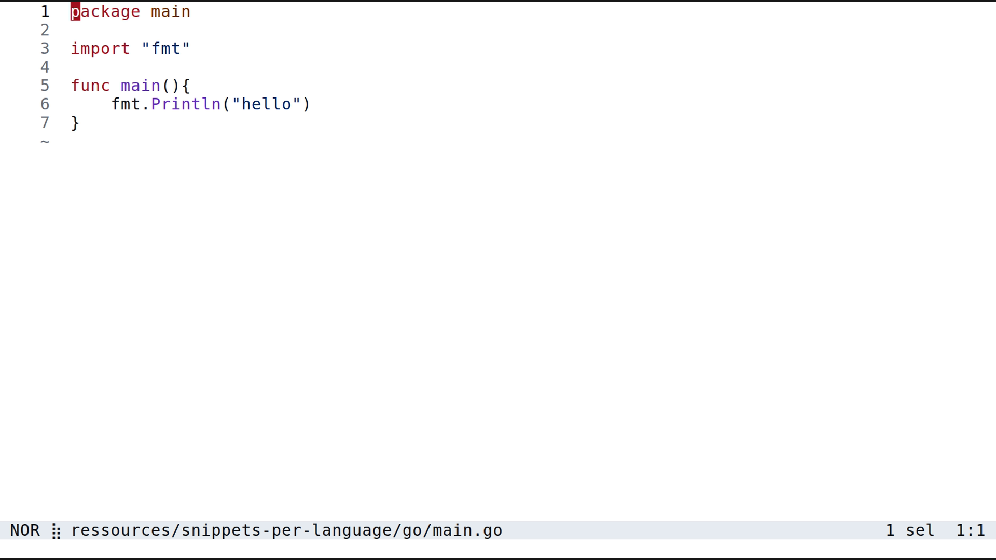Screen dimensions: 996x560
Task: Click line number 7 in the gutter
Action: click(x=45, y=123)
